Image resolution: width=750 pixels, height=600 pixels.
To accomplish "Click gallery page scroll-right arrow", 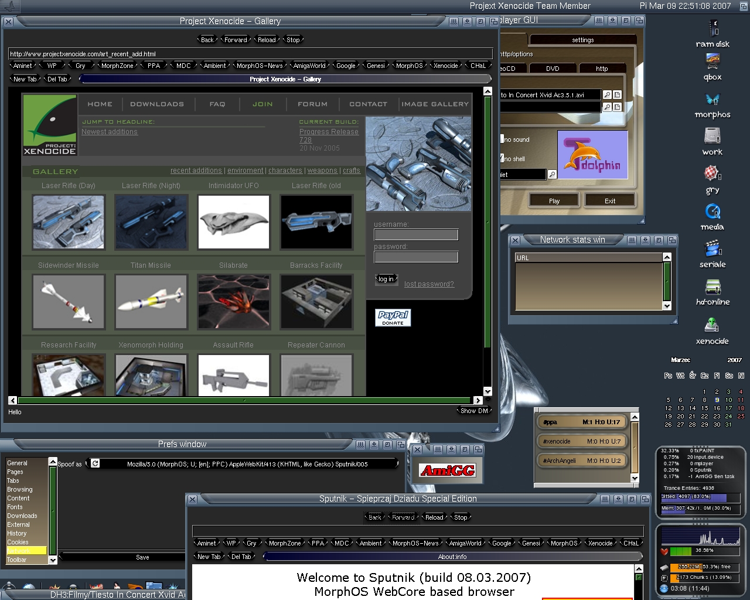I will [478, 400].
